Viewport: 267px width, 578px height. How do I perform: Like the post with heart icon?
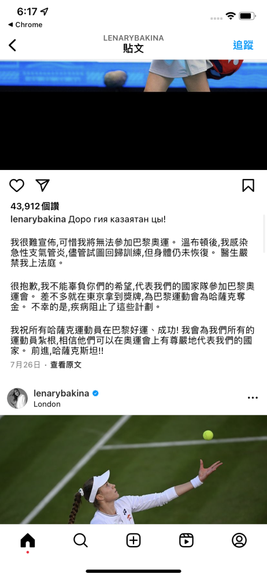[x=17, y=186]
